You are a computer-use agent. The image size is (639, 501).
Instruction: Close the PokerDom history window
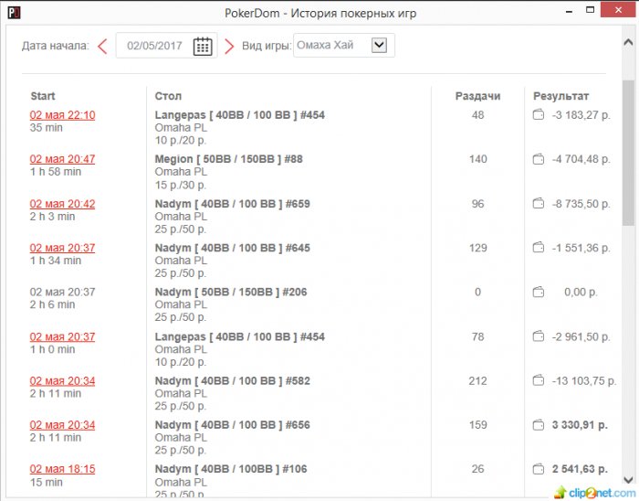(x=618, y=10)
